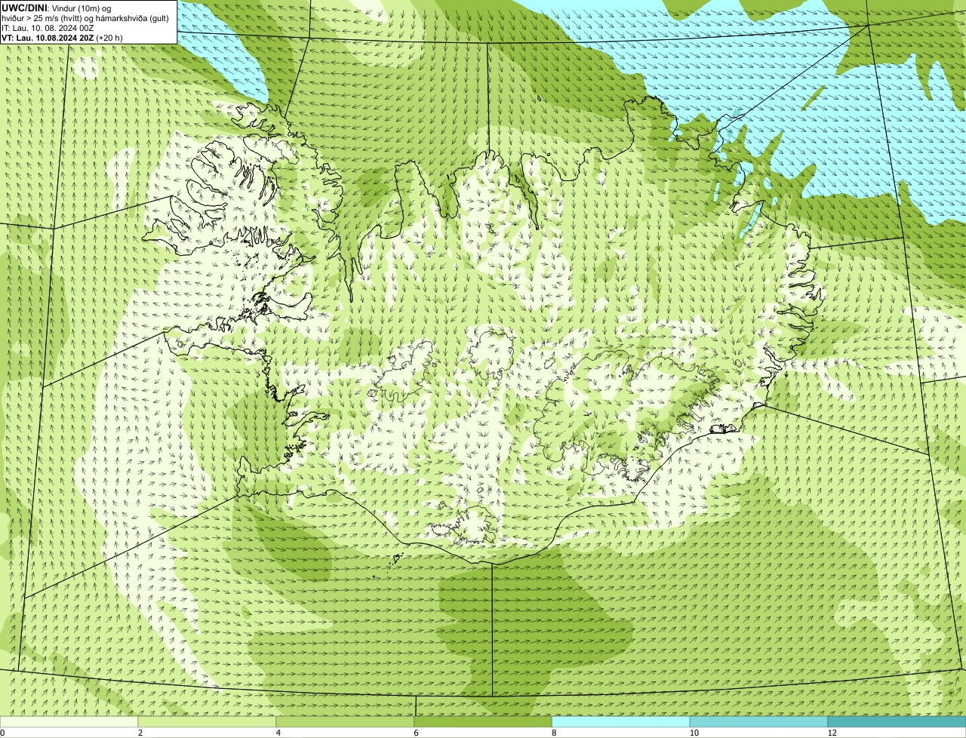Click the 6–8 m/s dark green legend swatch
This screenshot has width=966, height=738.
pyautogui.click(x=484, y=721)
